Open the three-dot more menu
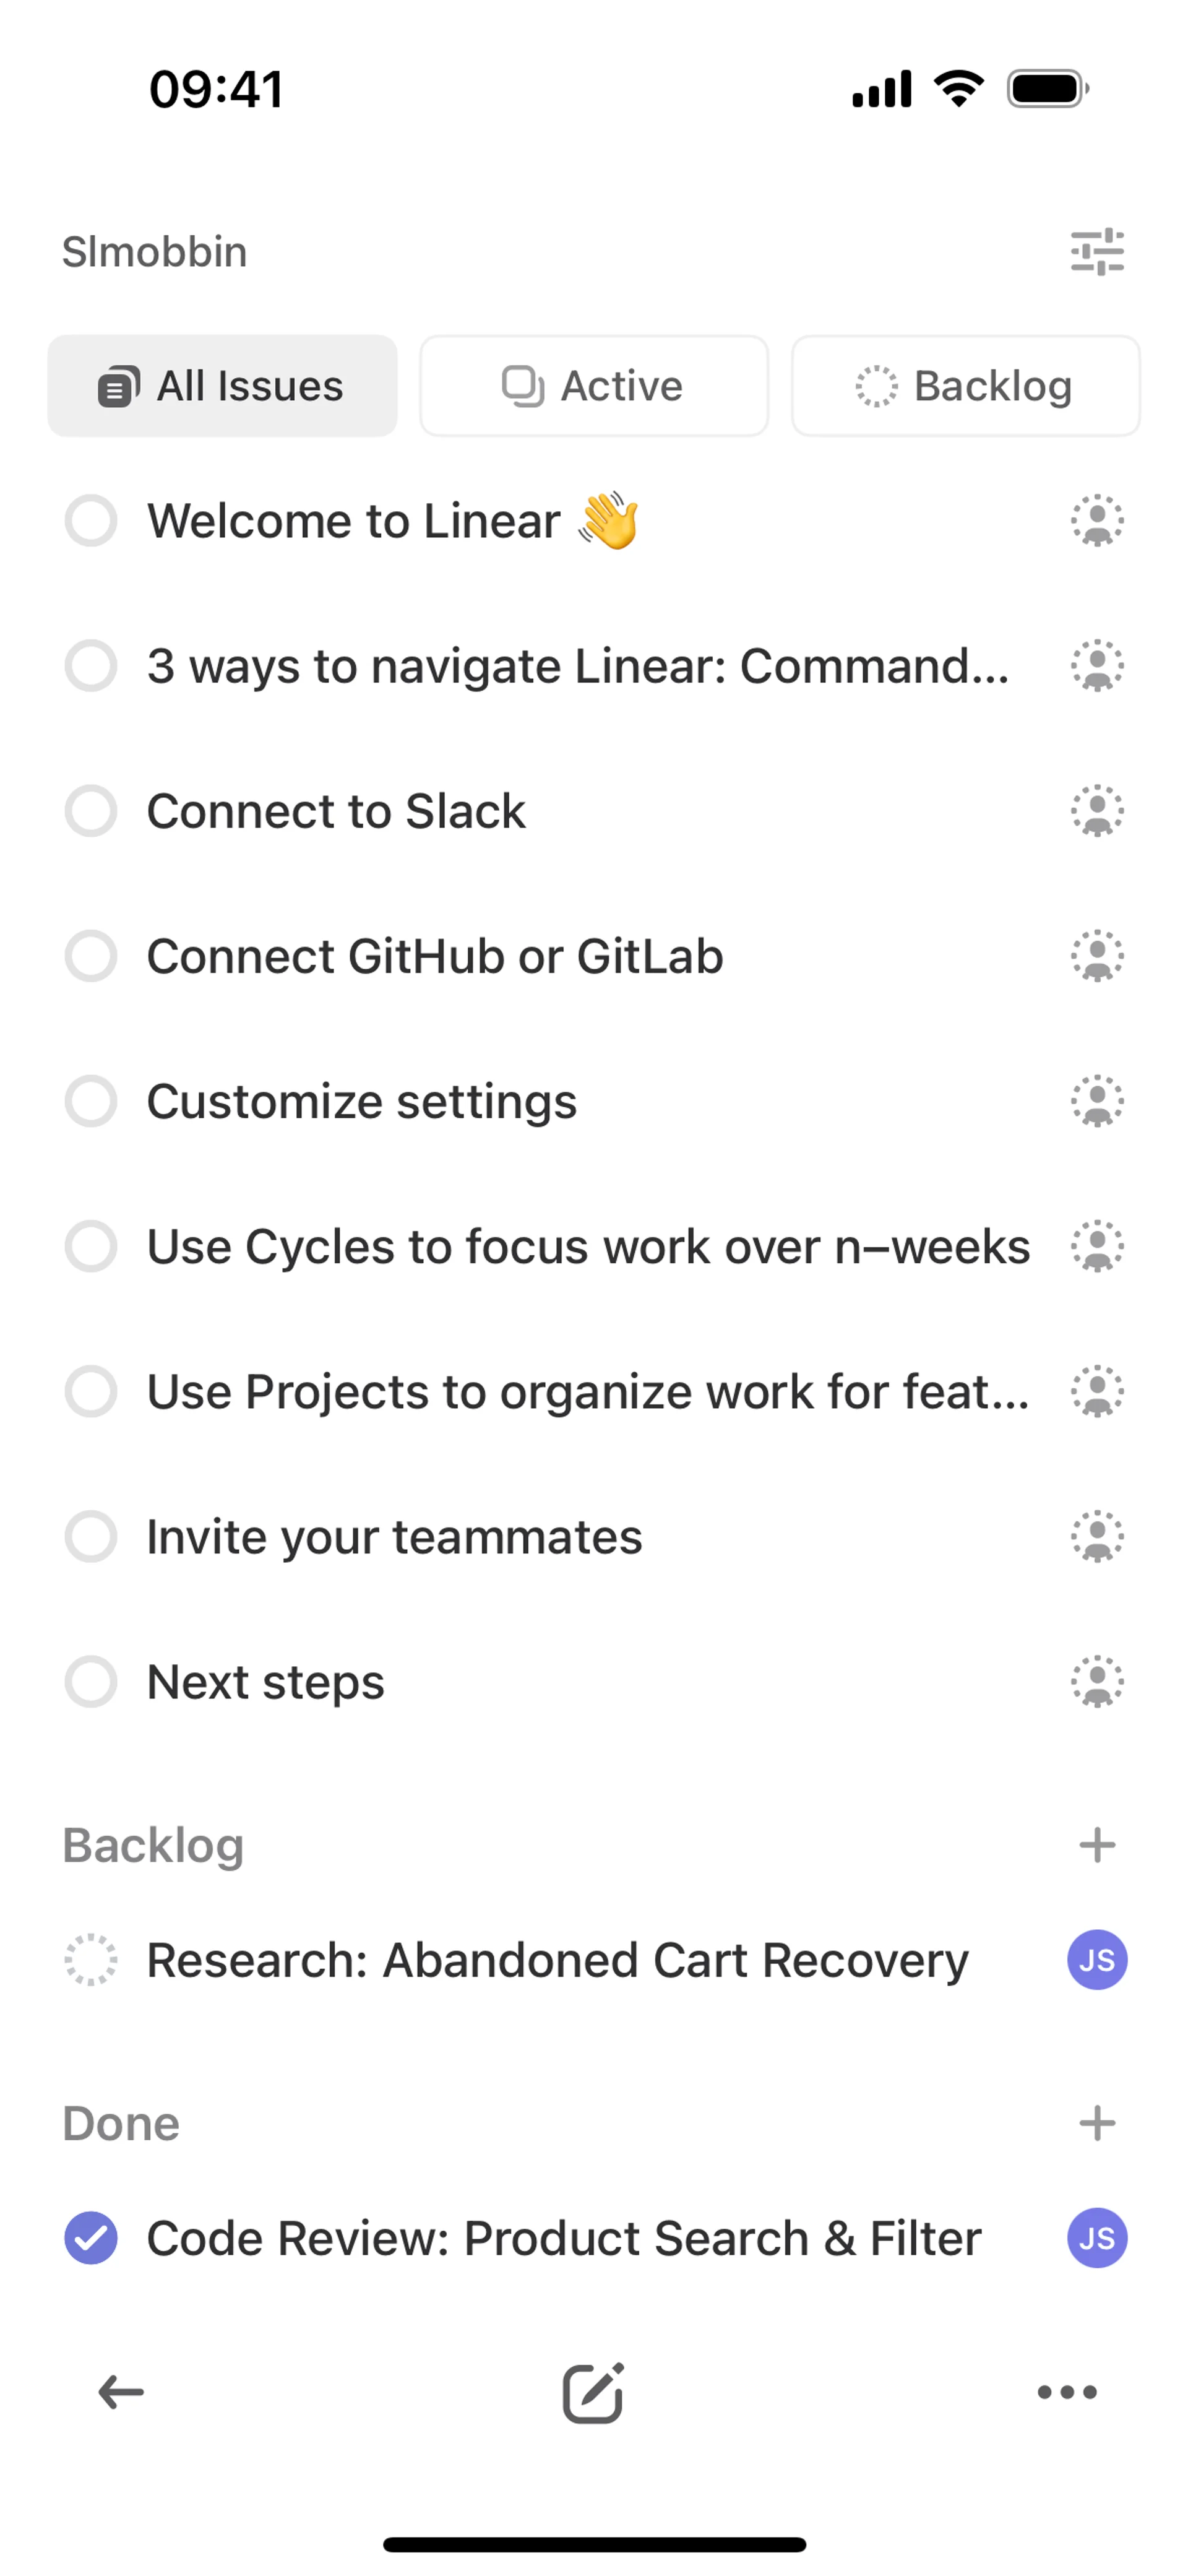 tap(1067, 2392)
